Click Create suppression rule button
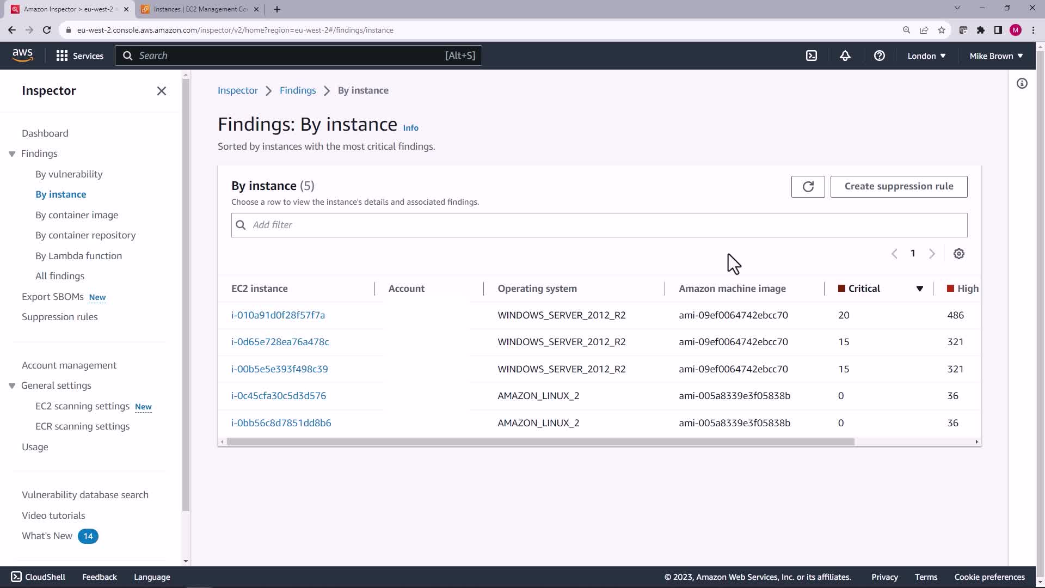 click(x=898, y=186)
